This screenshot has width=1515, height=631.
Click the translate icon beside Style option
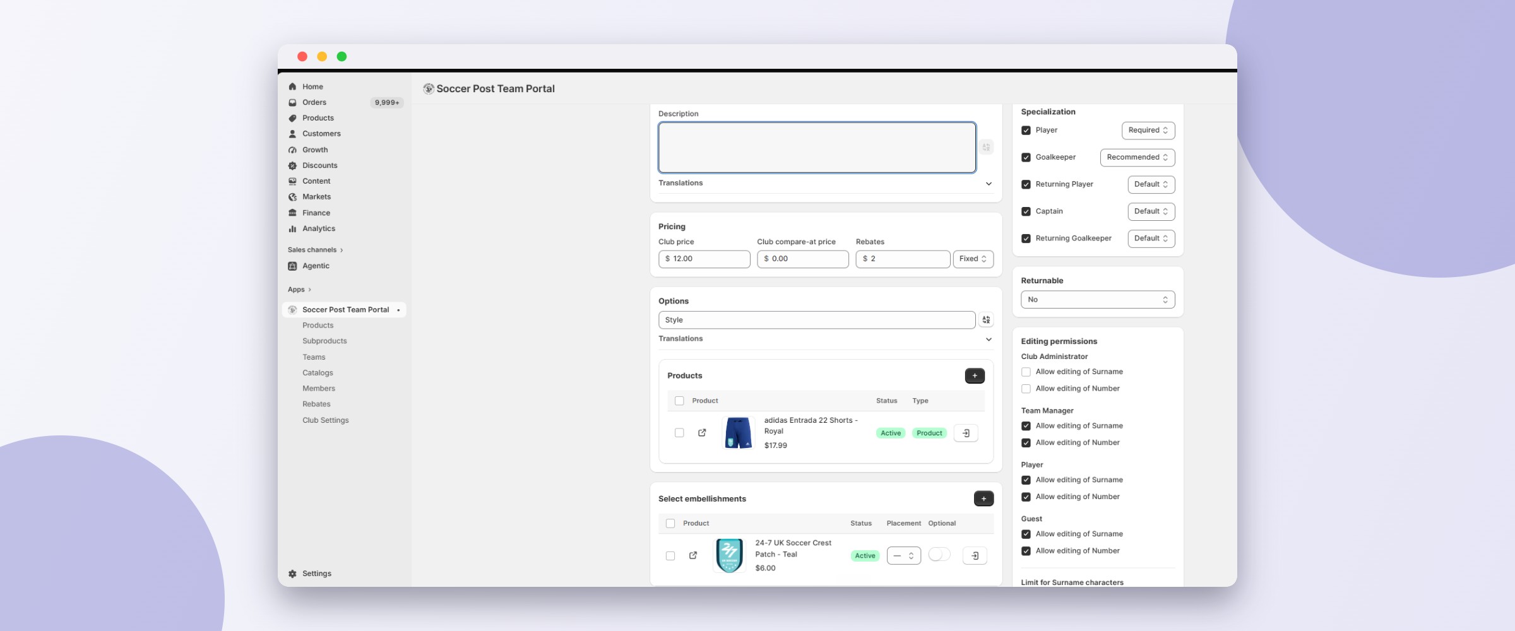(986, 320)
